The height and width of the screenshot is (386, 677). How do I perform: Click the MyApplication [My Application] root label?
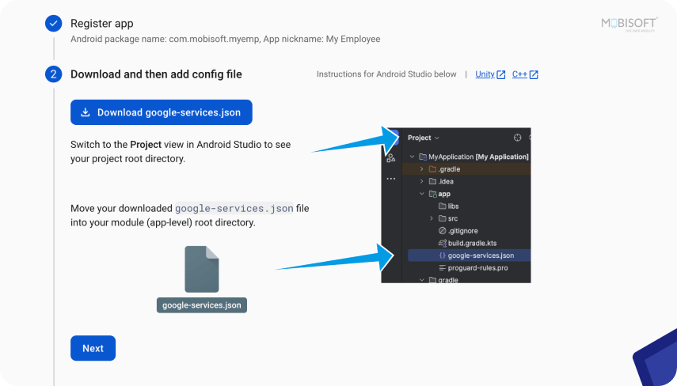(x=478, y=157)
